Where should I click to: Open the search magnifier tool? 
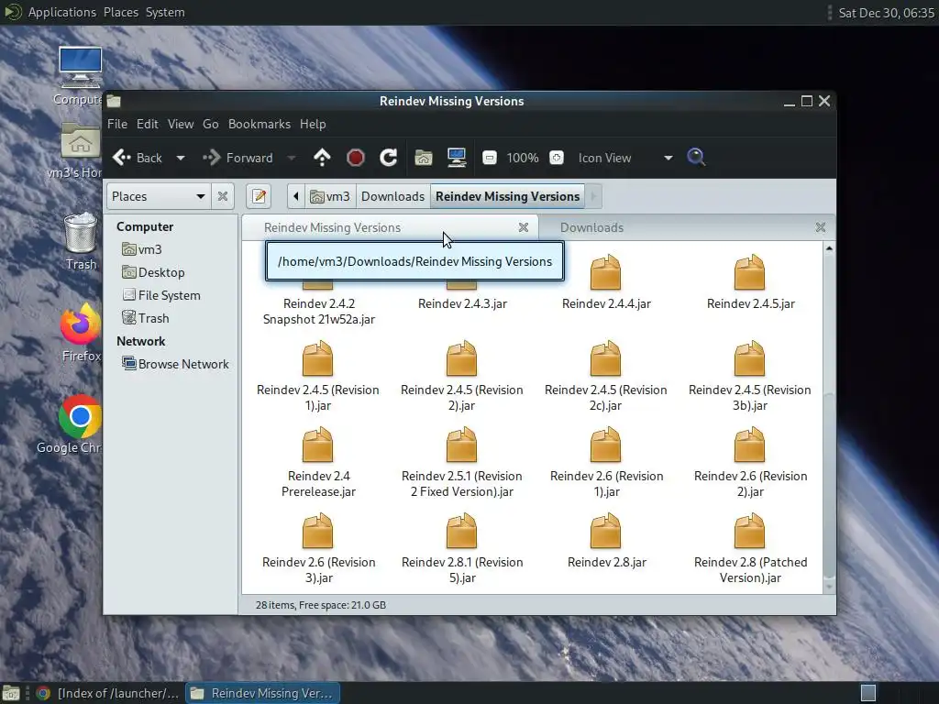coord(696,158)
